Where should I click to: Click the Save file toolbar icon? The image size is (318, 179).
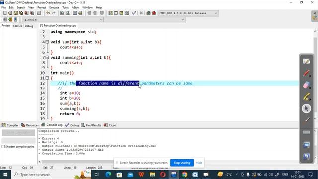(x=15, y=13)
